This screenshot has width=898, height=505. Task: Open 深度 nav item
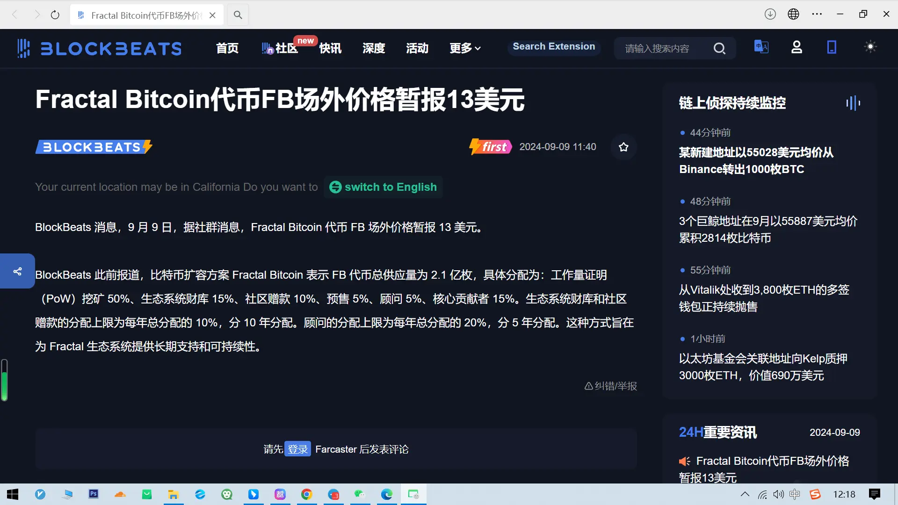pyautogui.click(x=374, y=48)
